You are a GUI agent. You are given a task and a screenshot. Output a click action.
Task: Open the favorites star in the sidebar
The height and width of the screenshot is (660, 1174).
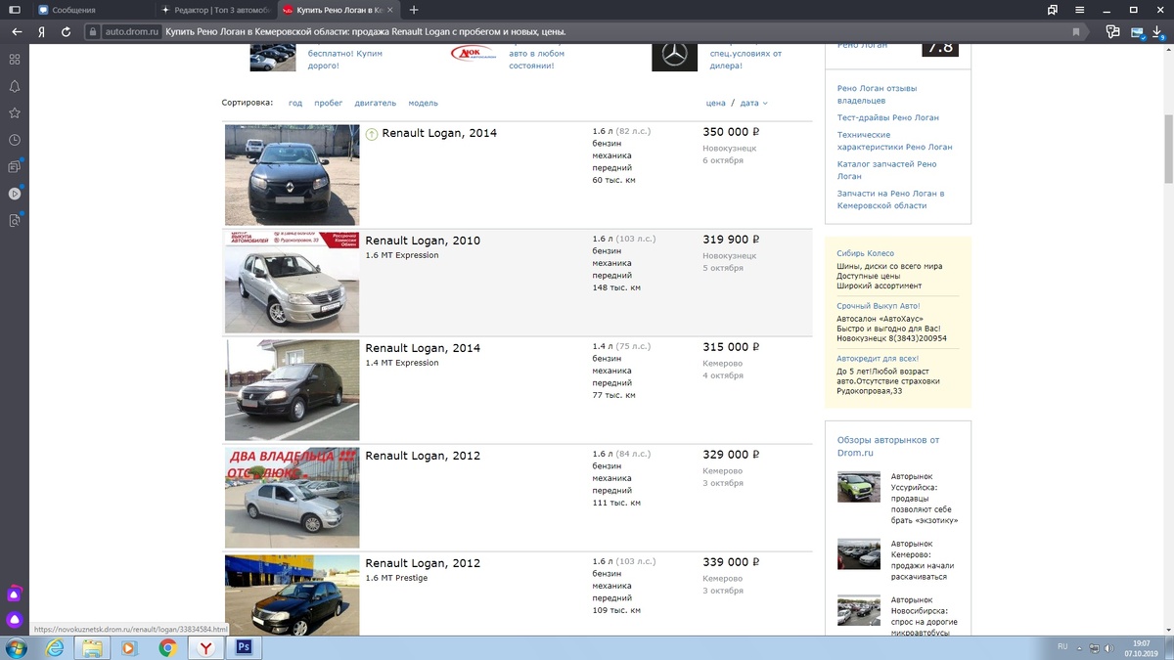(x=15, y=112)
